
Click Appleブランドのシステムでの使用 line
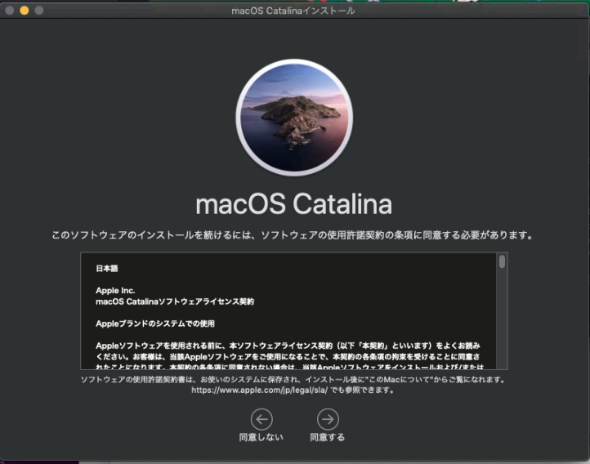pyautogui.click(x=155, y=323)
